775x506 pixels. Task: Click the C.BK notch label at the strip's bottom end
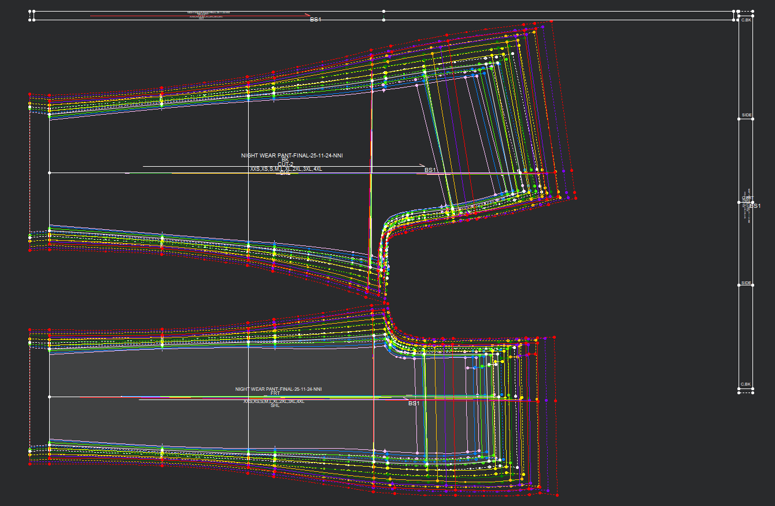click(x=746, y=384)
